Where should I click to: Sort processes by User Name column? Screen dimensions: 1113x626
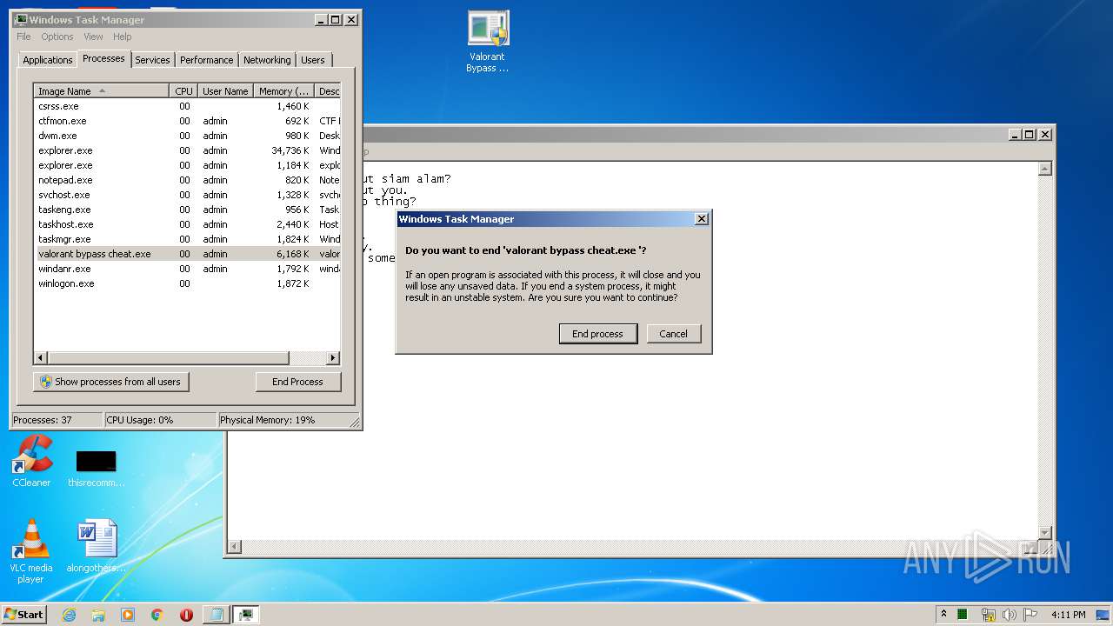pyautogui.click(x=225, y=90)
